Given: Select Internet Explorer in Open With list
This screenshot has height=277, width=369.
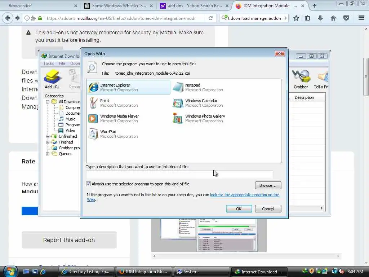Looking at the screenshot, I should [129, 87].
